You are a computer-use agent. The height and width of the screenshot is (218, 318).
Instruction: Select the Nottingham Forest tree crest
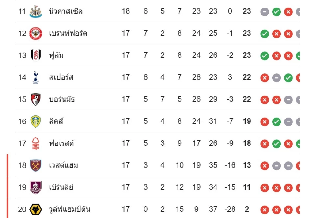pyautogui.click(x=36, y=143)
